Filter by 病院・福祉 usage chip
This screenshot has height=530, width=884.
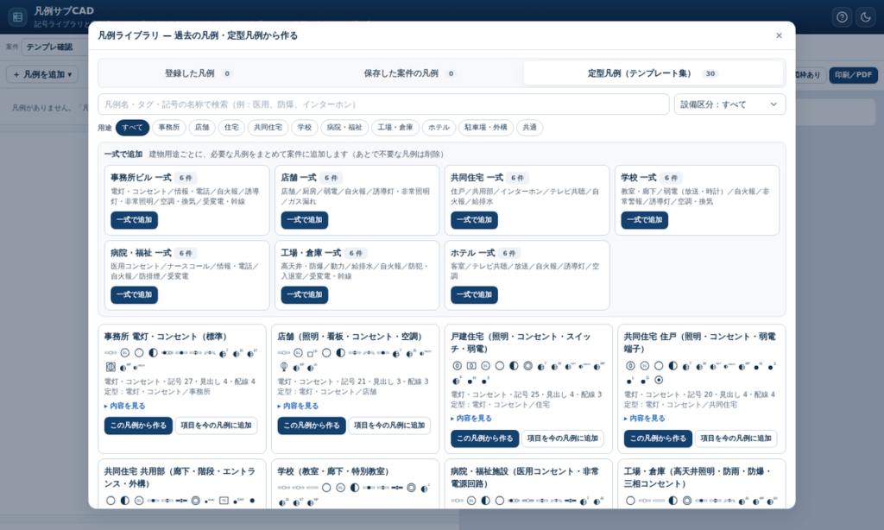(x=344, y=128)
